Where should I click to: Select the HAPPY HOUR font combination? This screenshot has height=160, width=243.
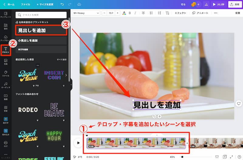click(54, 136)
